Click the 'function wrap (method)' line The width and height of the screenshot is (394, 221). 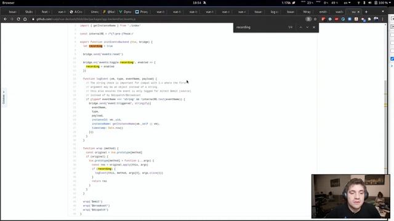pos(101,149)
